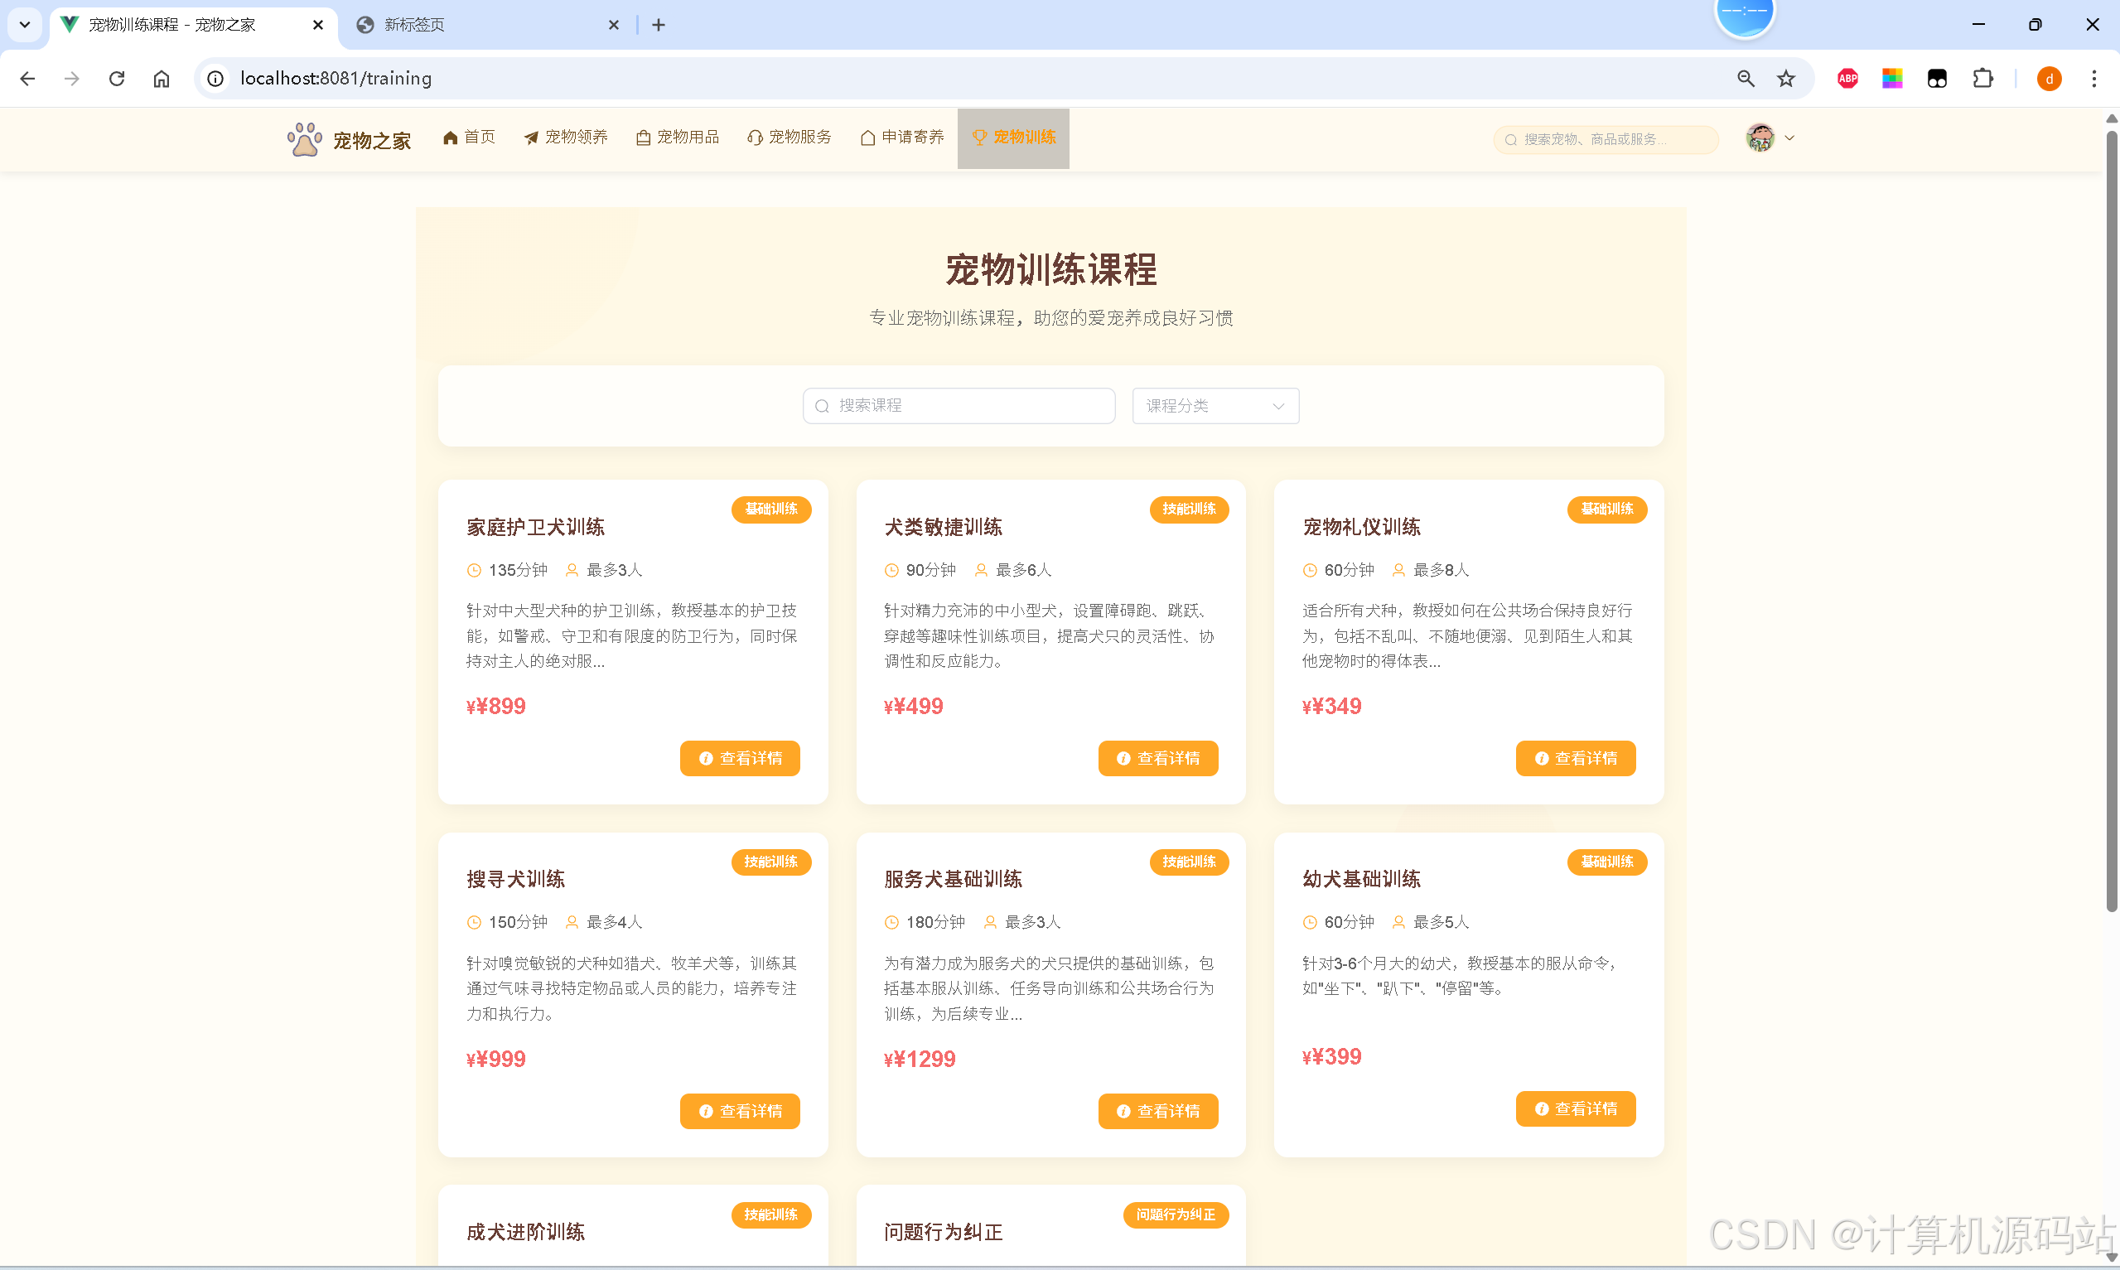The image size is (2120, 1270).
Task: Click the price ¥899
Action: coord(495,706)
